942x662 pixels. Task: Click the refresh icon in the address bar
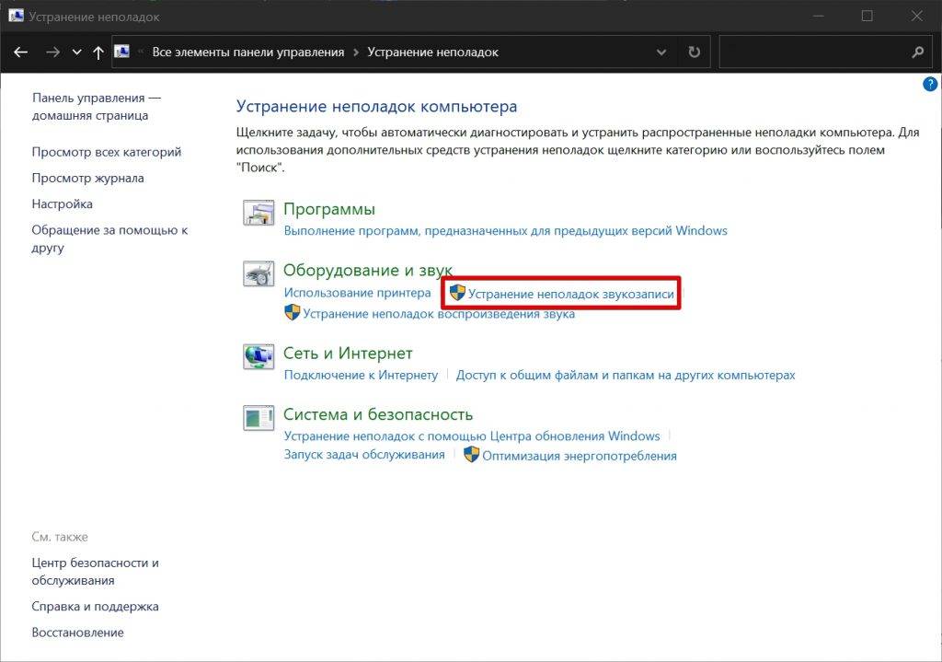694,52
